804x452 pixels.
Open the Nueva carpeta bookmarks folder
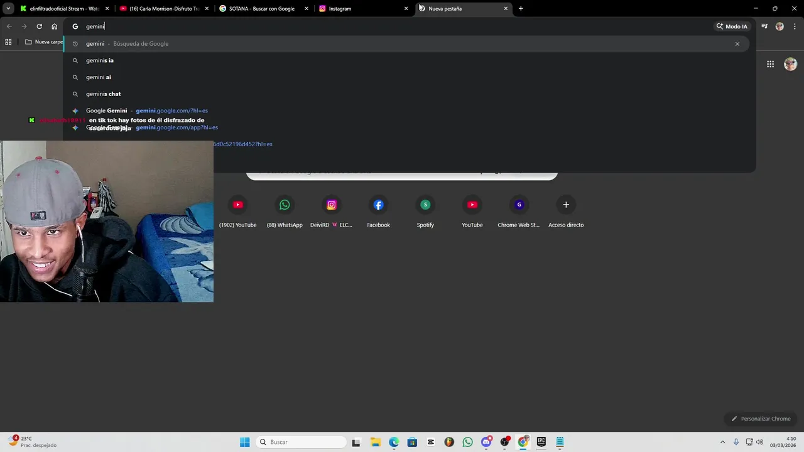click(44, 42)
